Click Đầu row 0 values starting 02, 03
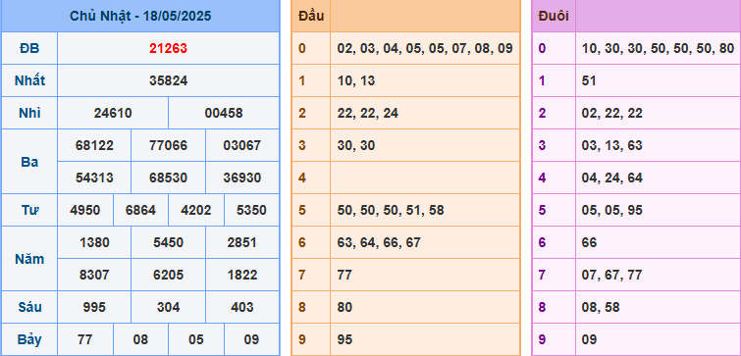The height and width of the screenshot is (356, 741). [x=425, y=48]
